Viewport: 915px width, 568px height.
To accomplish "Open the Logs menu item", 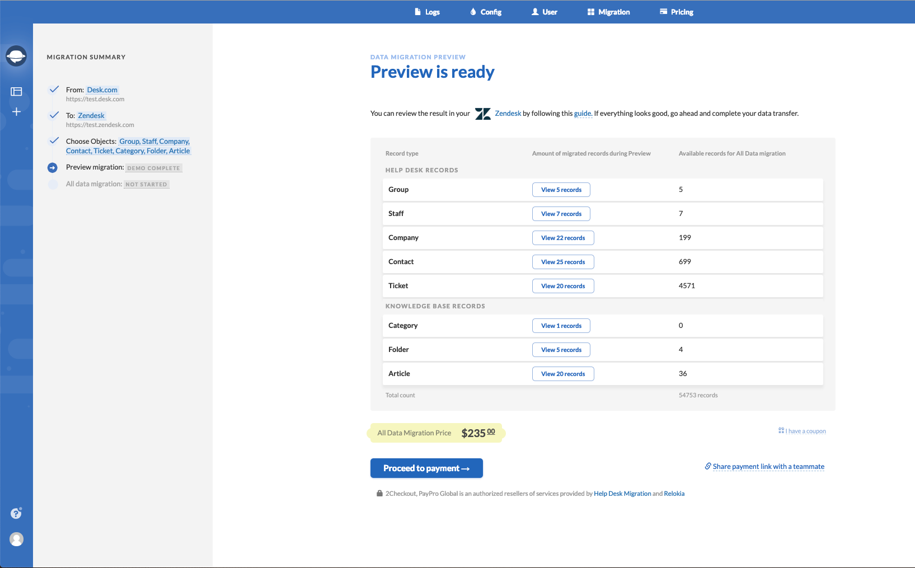I will (427, 12).
